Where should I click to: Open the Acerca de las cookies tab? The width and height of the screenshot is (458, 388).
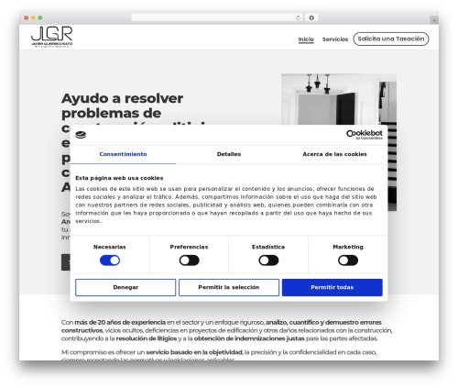coord(334,154)
